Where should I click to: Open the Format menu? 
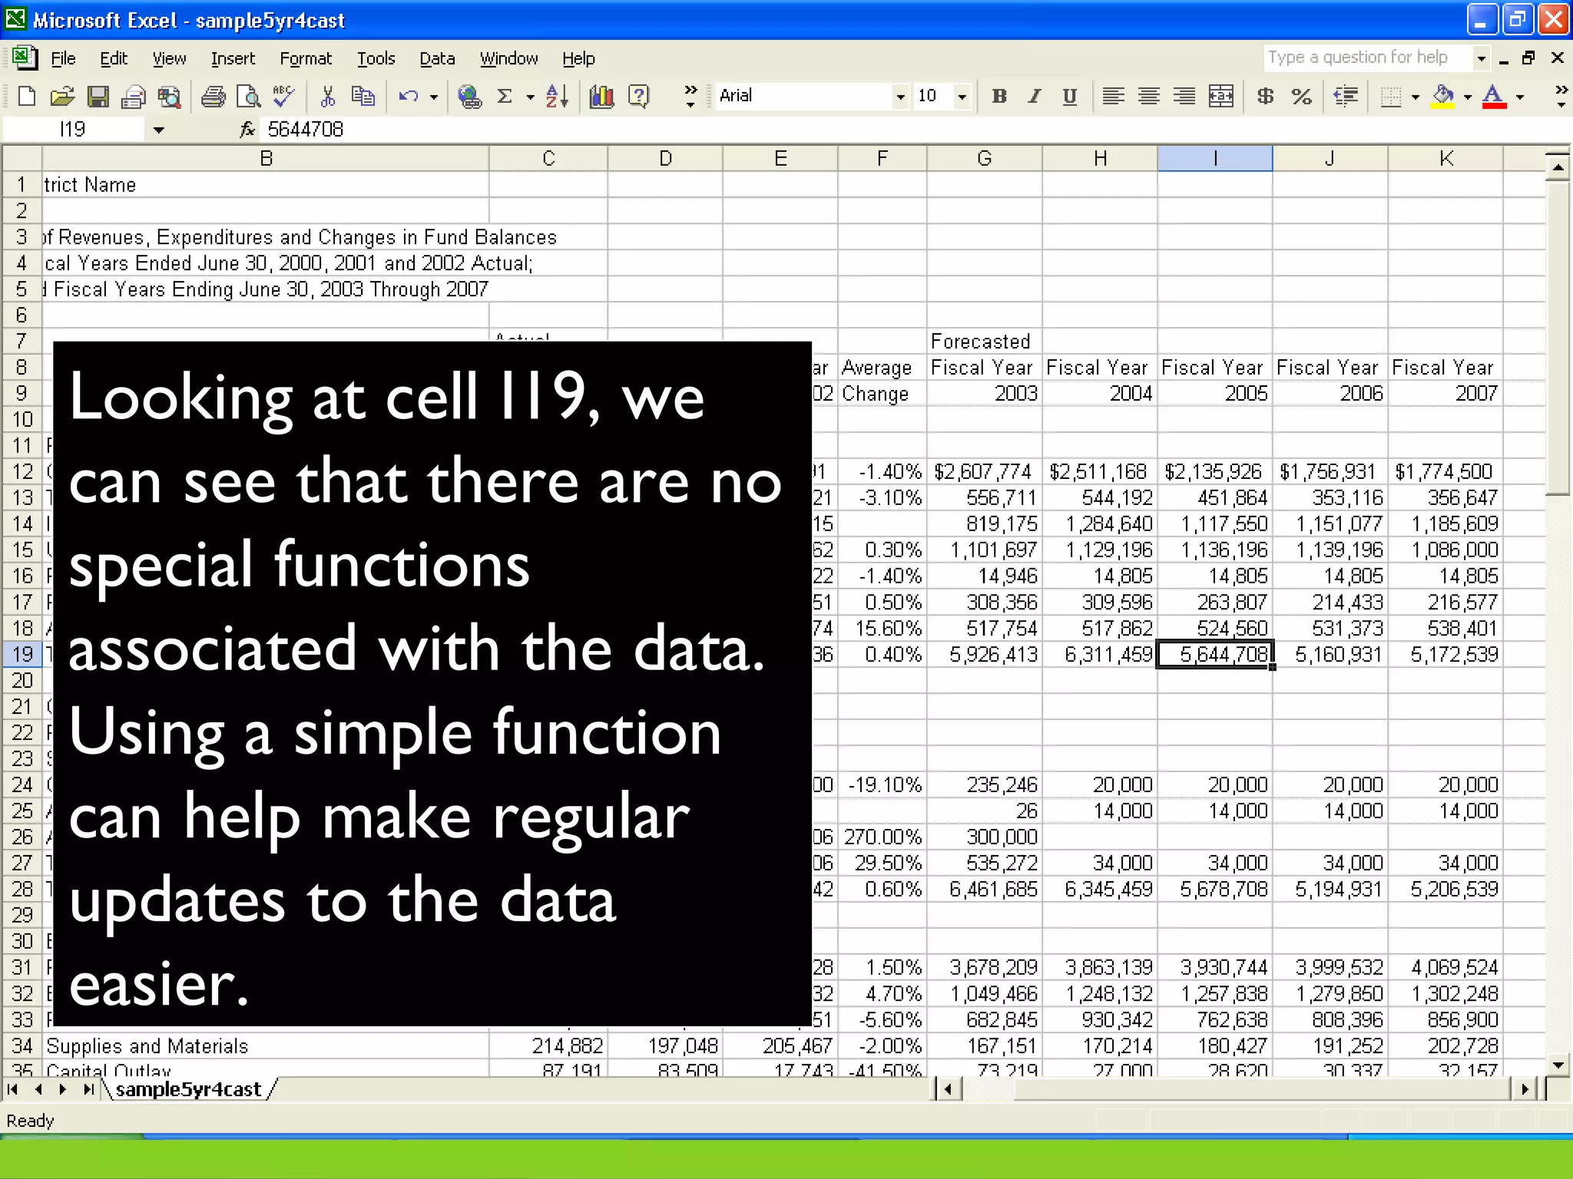(306, 58)
